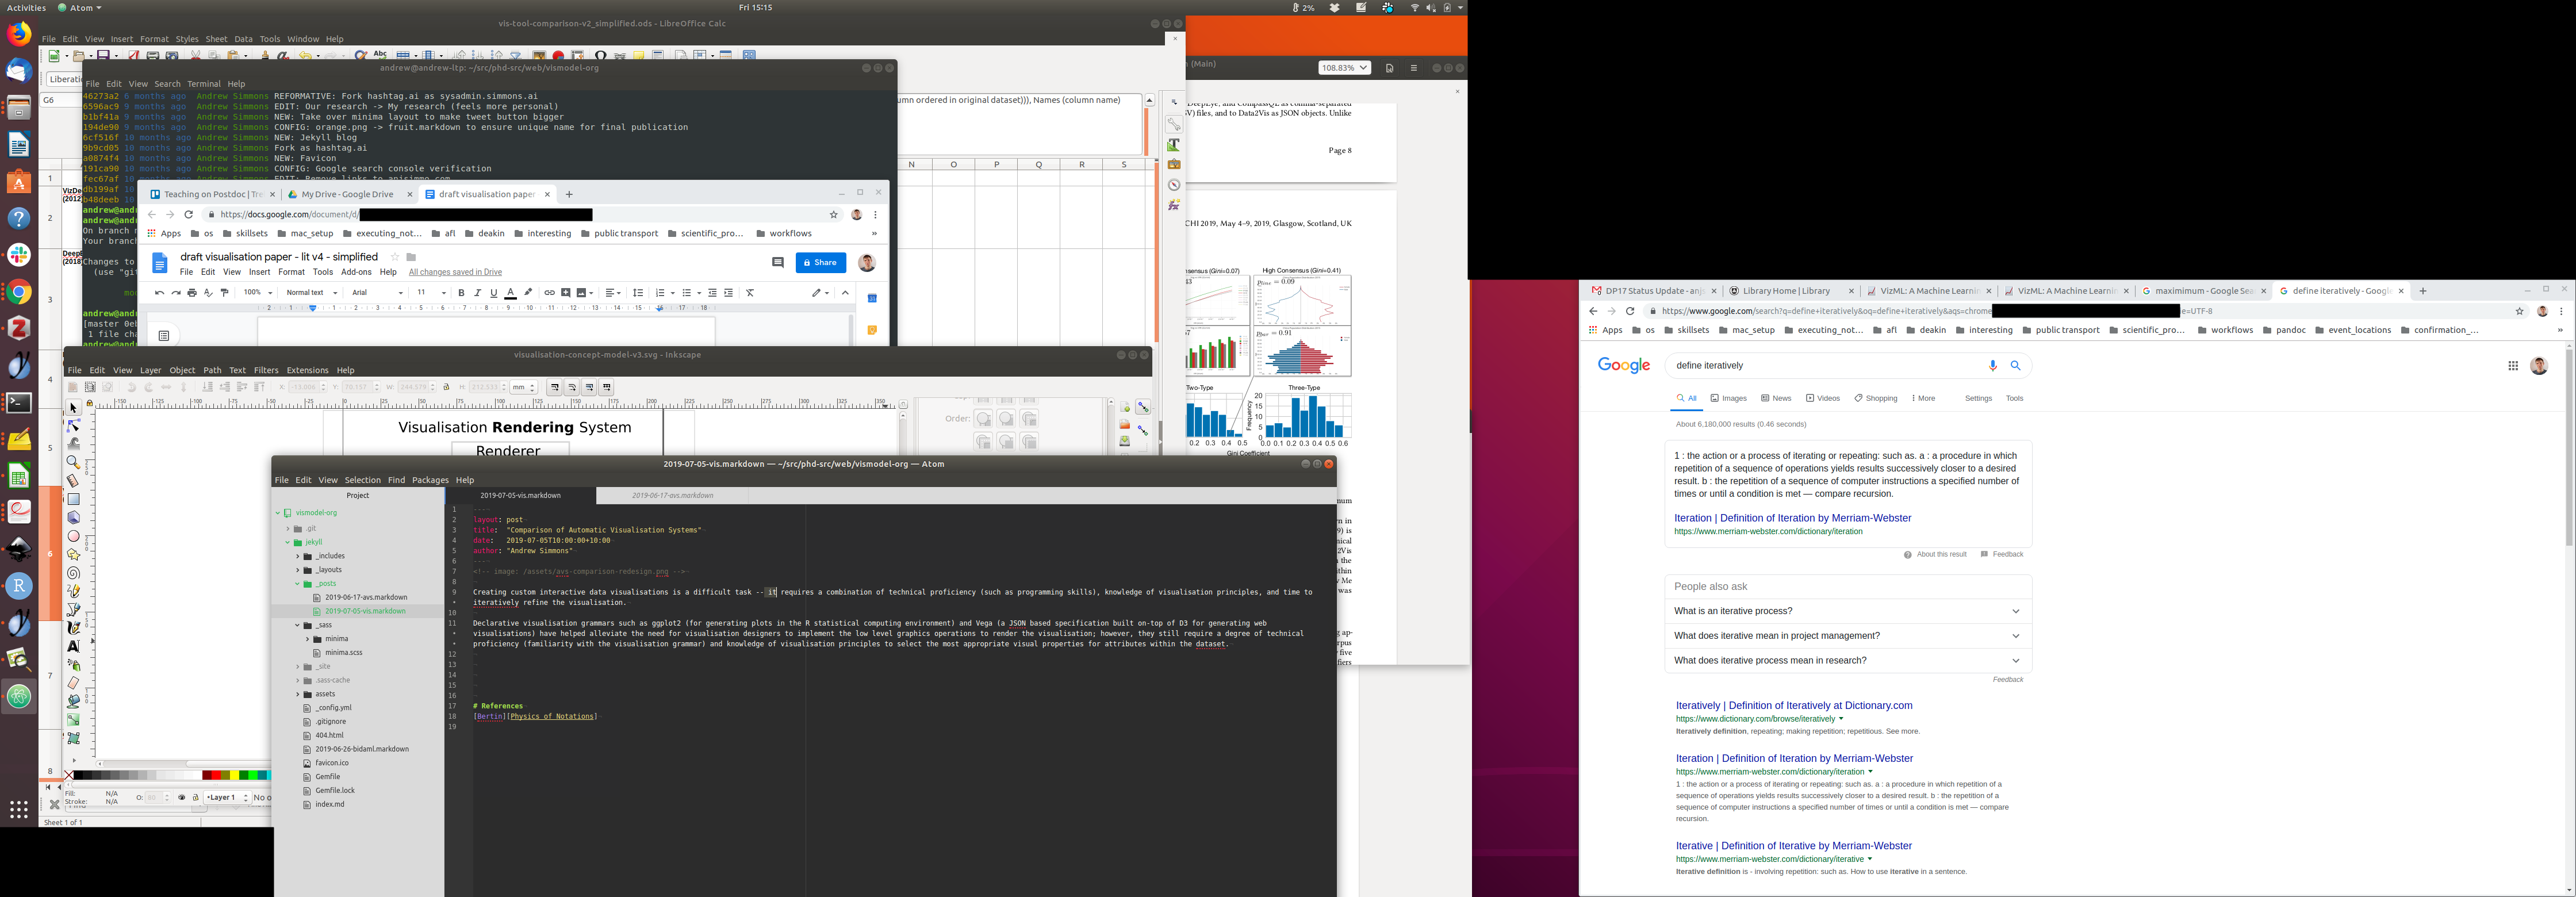Pick the Spiral tool in Inkscape
Screen dimensions: 2576x897
coord(73,573)
